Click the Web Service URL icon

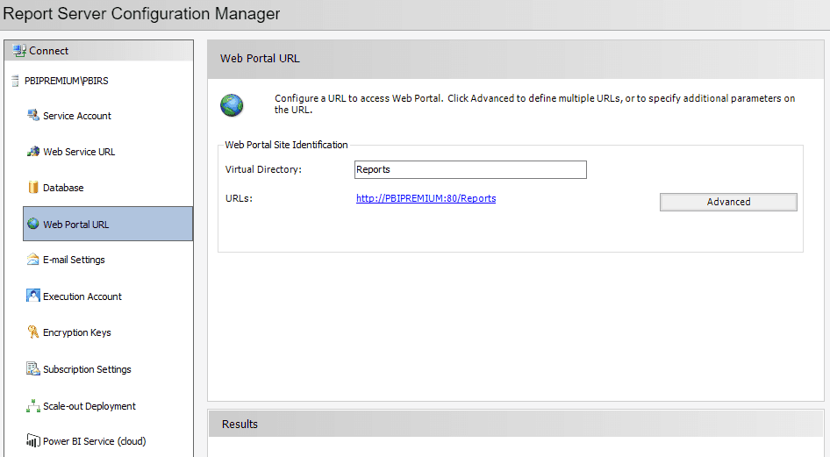click(x=32, y=152)
